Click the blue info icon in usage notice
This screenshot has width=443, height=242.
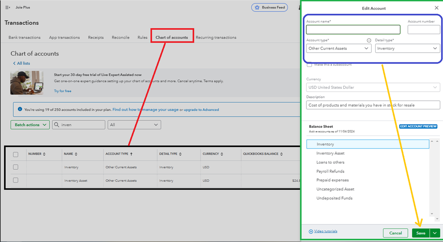point(20,109)
